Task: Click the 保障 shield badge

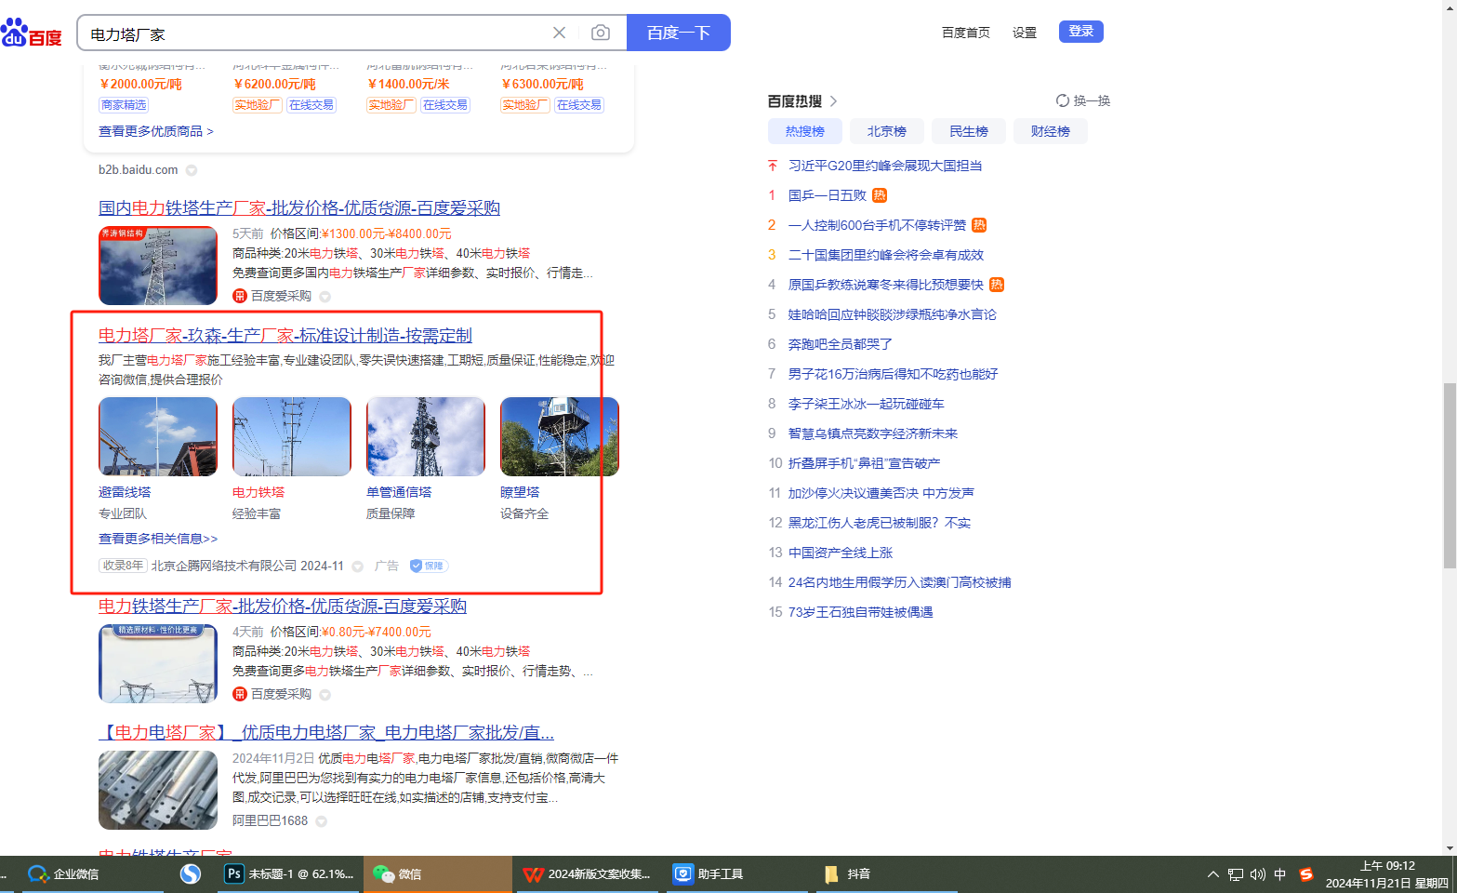Action: tap(429, 566)
